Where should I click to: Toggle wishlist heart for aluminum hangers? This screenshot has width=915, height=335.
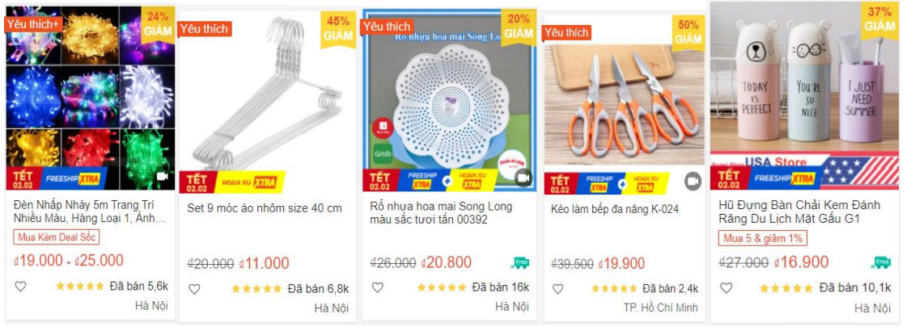tap(194, 289)
